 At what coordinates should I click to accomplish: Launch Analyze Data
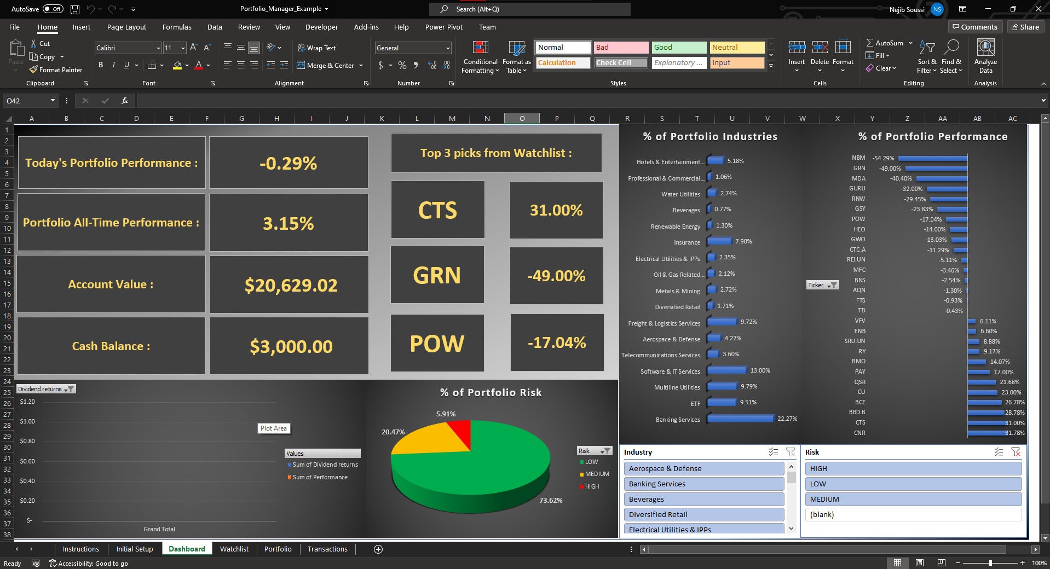point(985,55)
